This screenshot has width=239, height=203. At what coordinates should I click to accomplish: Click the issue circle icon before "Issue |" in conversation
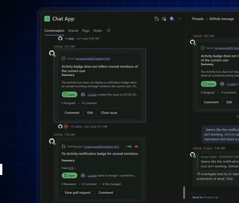[63, 58]
